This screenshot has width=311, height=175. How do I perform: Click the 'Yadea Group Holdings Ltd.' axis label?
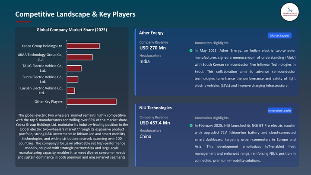pos(42,46)
